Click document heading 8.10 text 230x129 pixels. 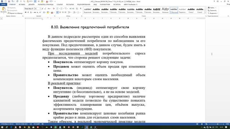click(x=90, y=27)
